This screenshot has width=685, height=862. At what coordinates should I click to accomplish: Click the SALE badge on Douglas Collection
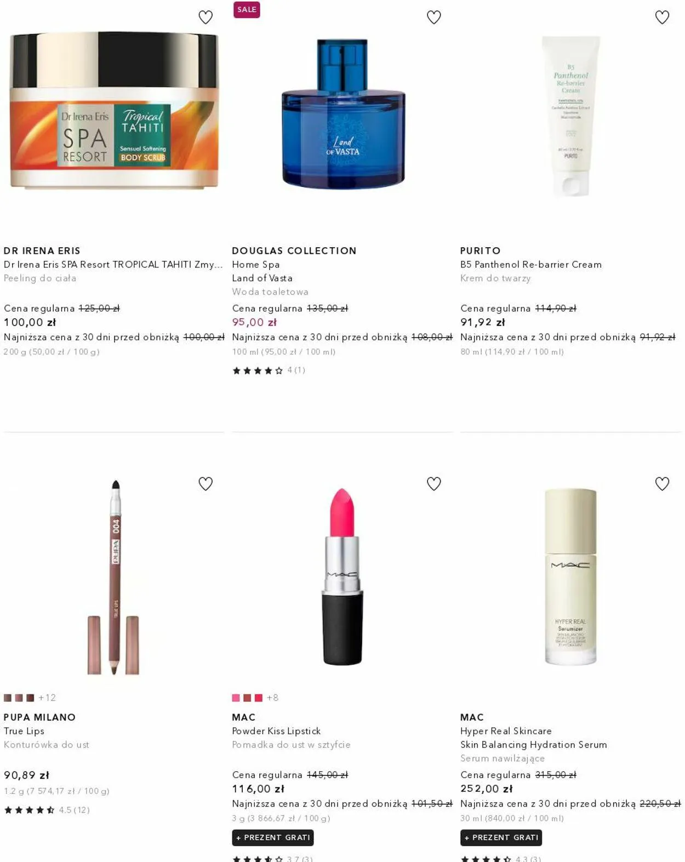pyautogui.click(x=247, y=9)
